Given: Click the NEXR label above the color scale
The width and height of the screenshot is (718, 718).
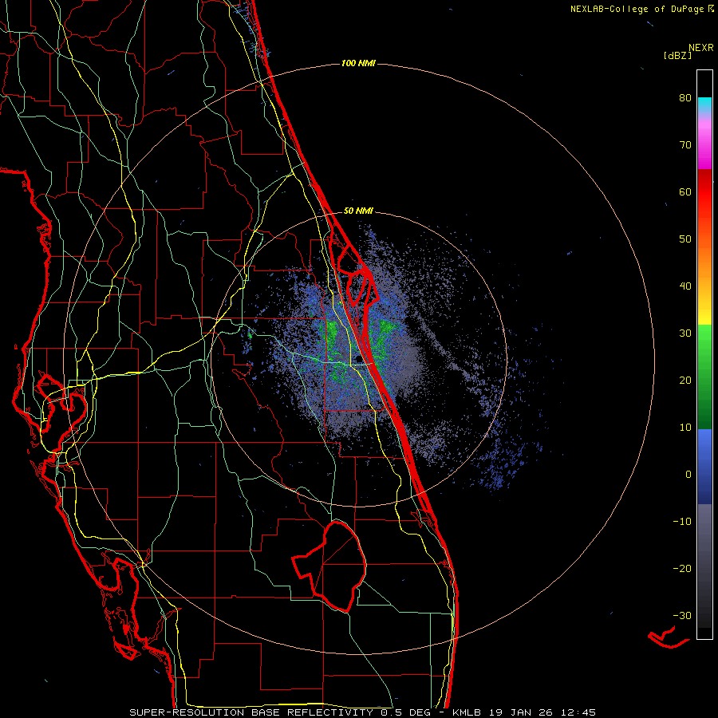Looking at the screenshot, I should [701, 48].
